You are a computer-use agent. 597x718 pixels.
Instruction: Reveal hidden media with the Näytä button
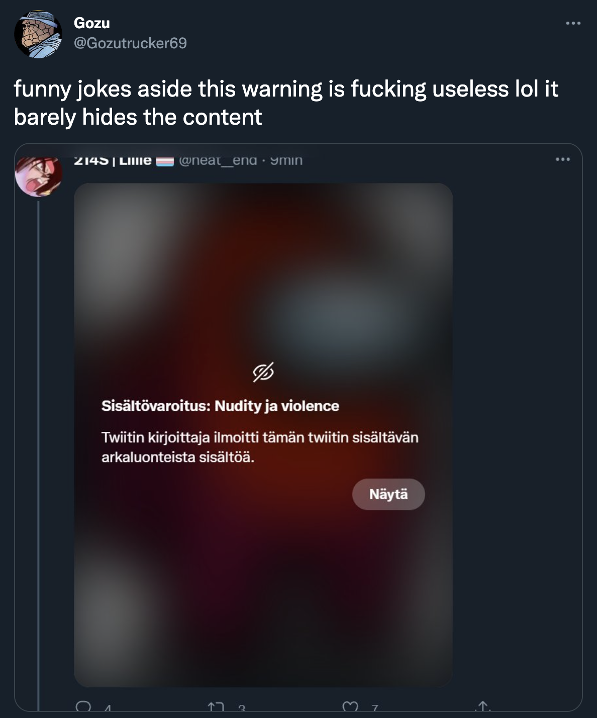[x=388, y=494]
